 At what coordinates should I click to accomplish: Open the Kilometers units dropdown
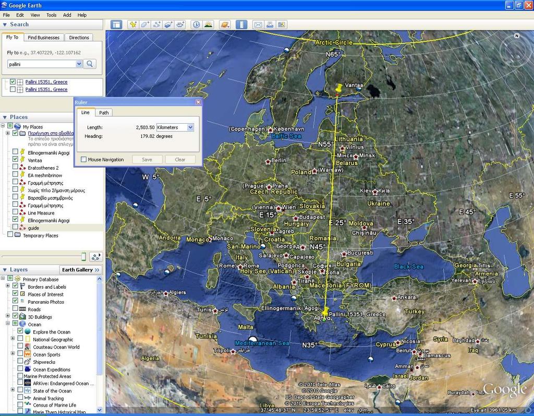[190, 127]
